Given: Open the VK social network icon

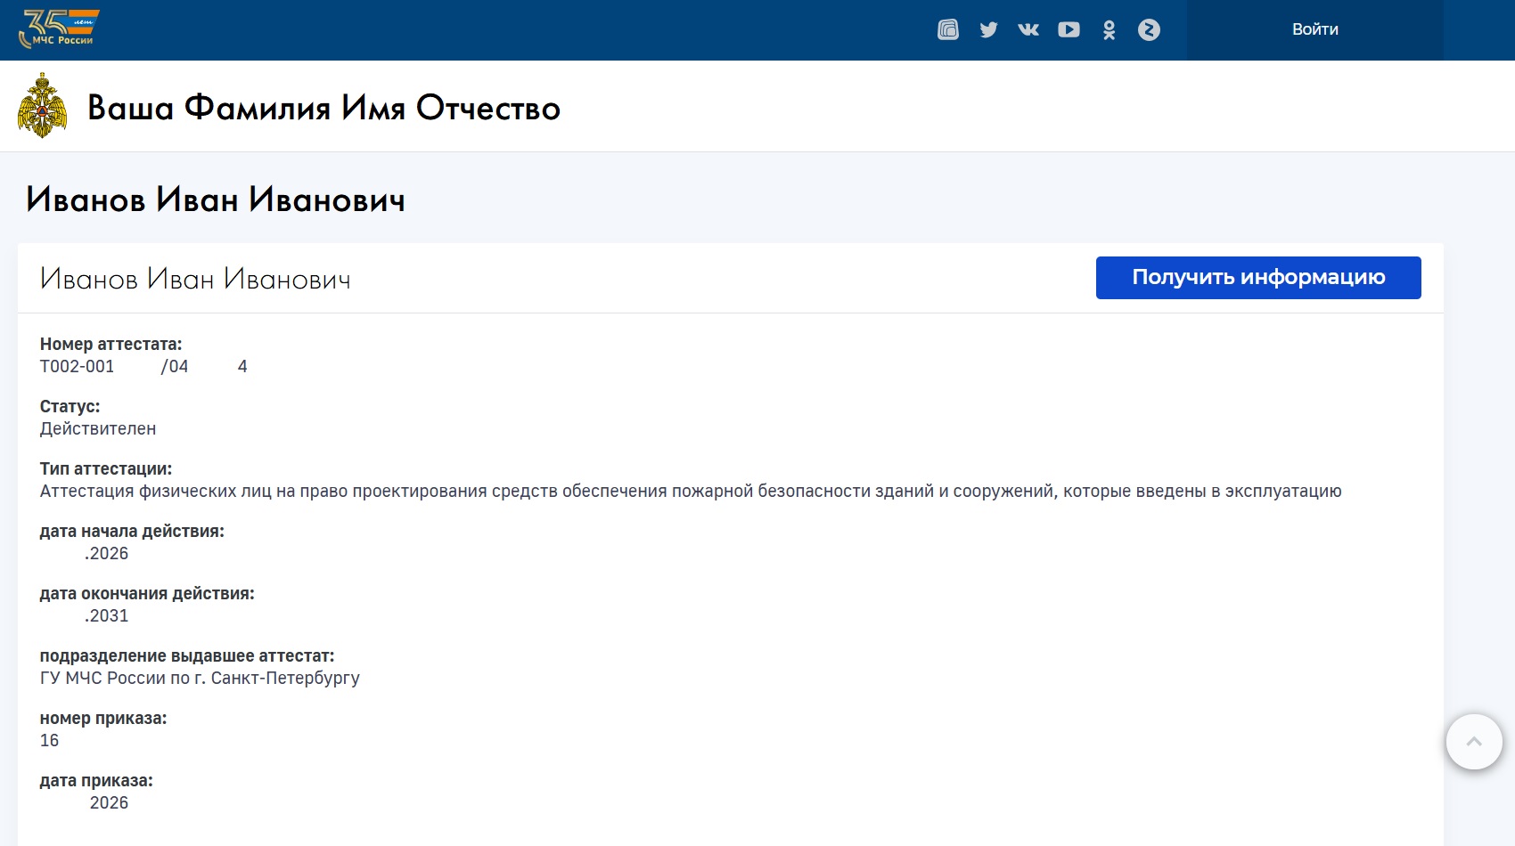Looking at the screenshot, I should click(x=1028, y=28).
